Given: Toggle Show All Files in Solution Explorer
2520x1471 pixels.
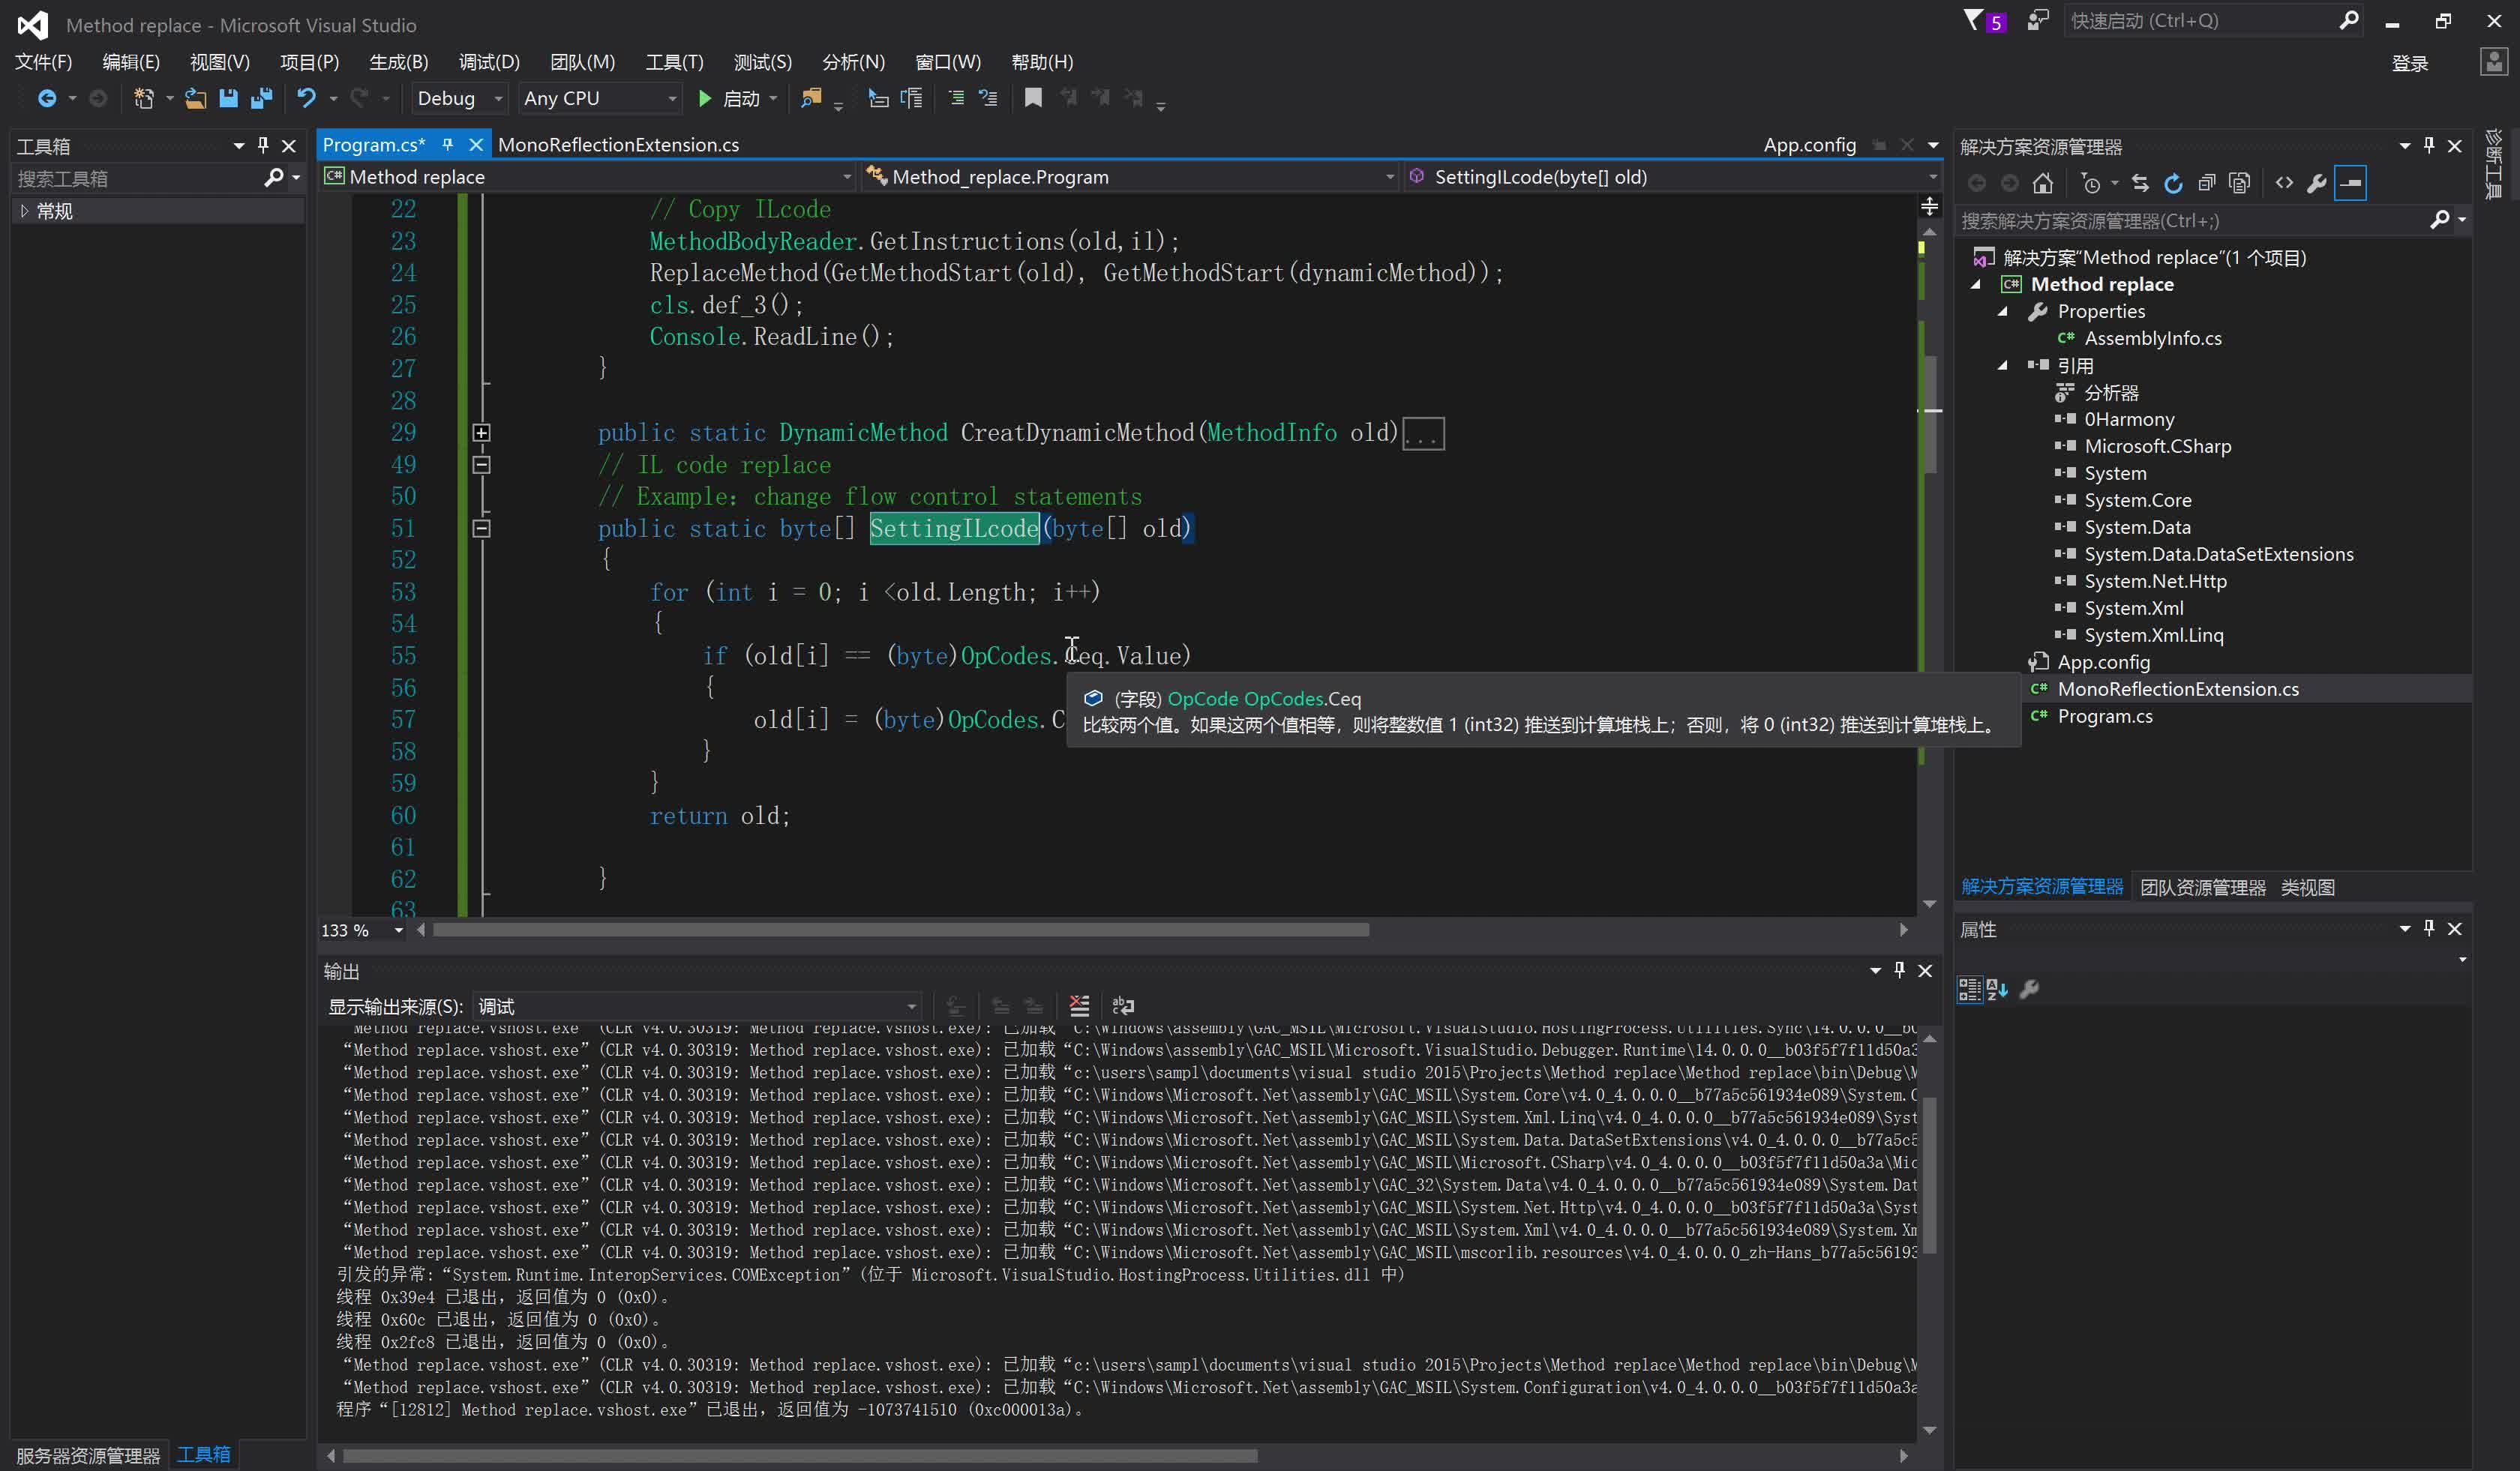Looking at the screenshot, I should click(2239, 184).
